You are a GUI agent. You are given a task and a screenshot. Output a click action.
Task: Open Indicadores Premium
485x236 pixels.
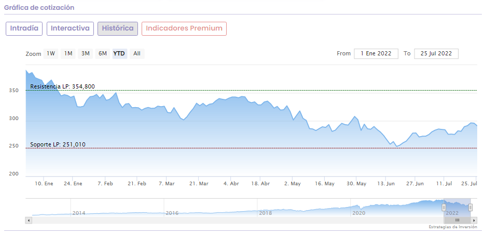(x=184, y=28)
